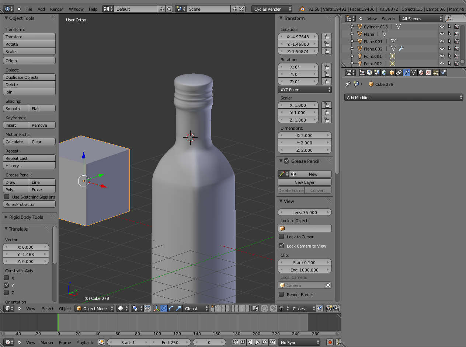Expand the Plane.002 tree item
This screenshot has height=347, width=466.
[x=352, y=49]
